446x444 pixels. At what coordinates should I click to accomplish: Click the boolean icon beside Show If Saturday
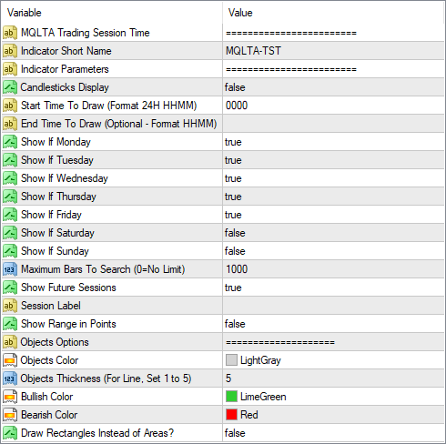click(x=10, y=233)
